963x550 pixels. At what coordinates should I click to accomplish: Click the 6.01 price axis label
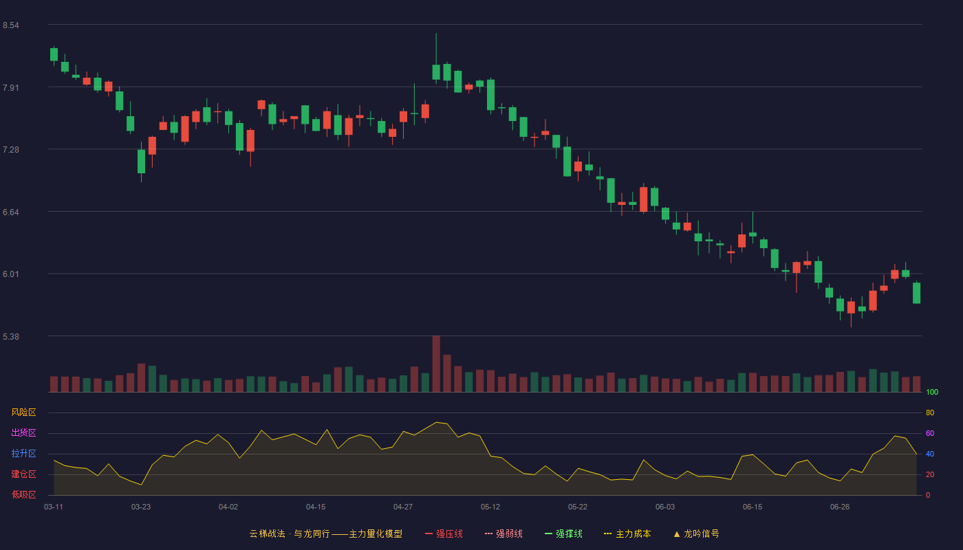tap(11, 274)
